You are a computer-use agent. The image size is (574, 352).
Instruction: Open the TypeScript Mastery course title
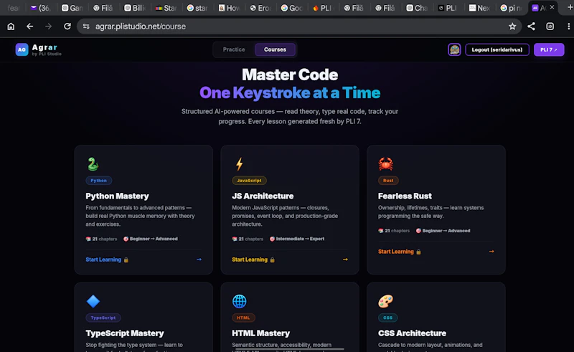[x=124, y=333]
